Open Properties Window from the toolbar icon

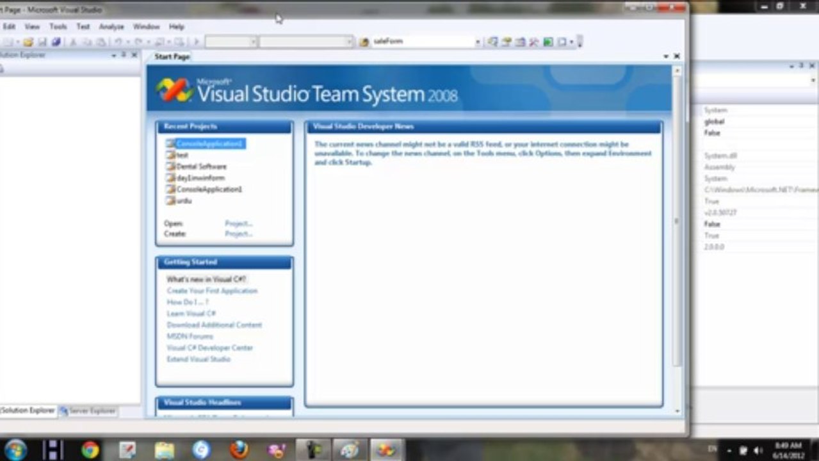pos(507,42)
